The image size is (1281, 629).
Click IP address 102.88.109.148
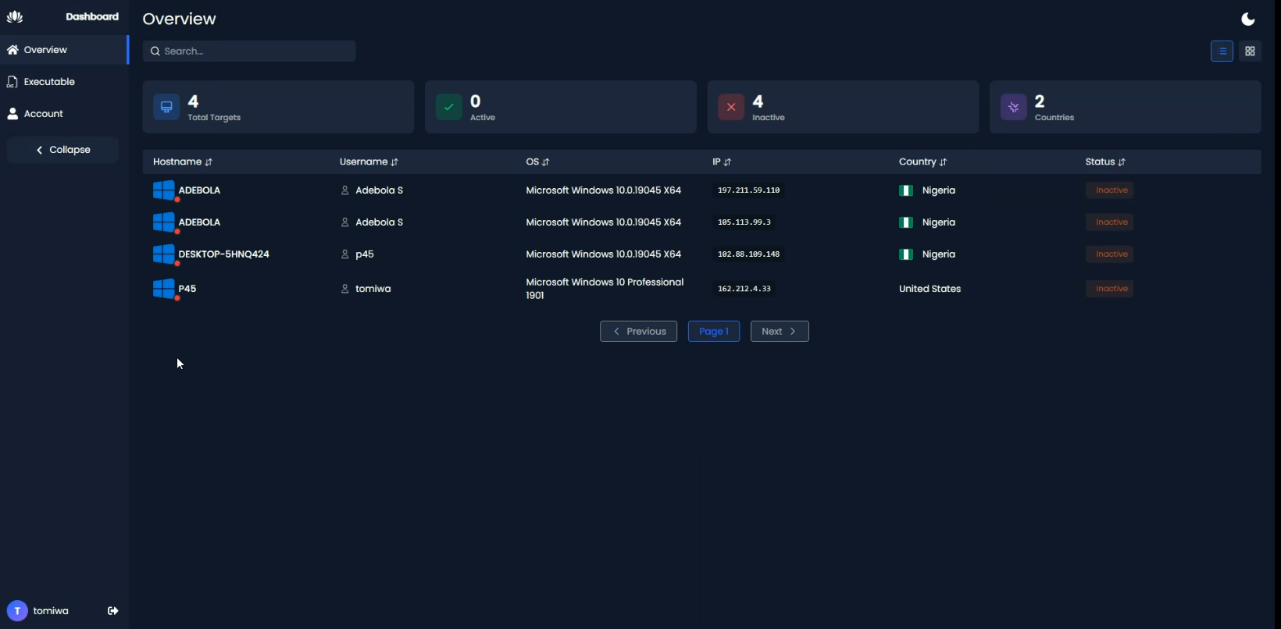[748, 254]
